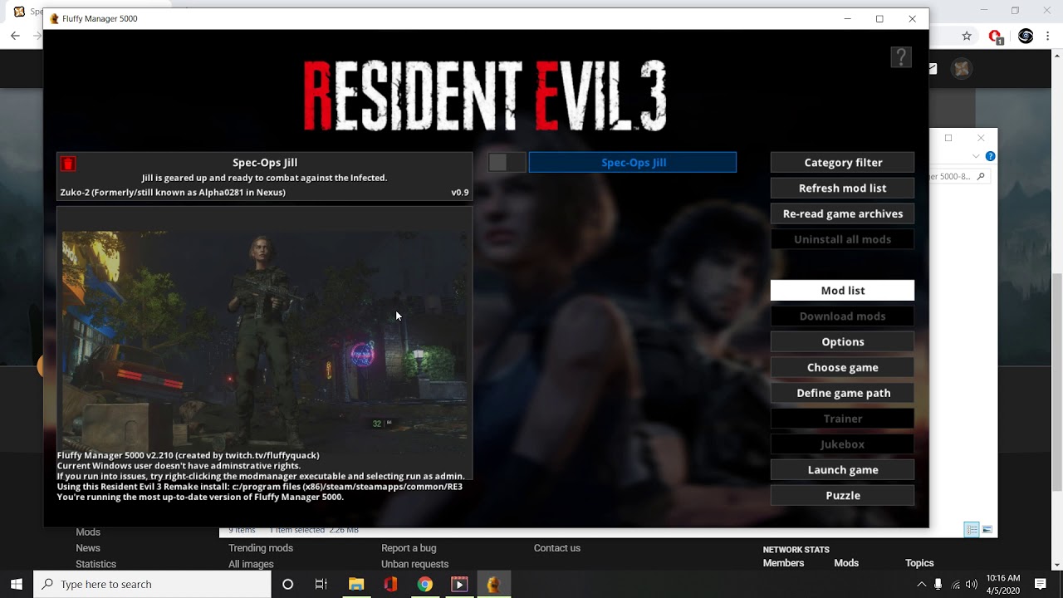Screen dimensions: 1063x598
Task: Click the Nexus user avatar in browser
Action: point(962,70)
